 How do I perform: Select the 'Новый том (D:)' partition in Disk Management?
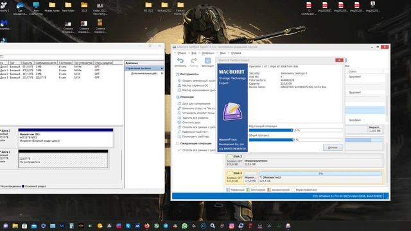pos(66,138)
